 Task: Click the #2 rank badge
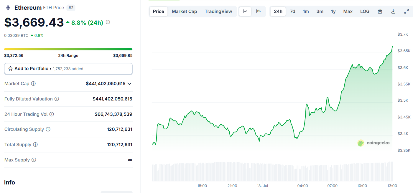pyautogui.click(x=71, y=8)
